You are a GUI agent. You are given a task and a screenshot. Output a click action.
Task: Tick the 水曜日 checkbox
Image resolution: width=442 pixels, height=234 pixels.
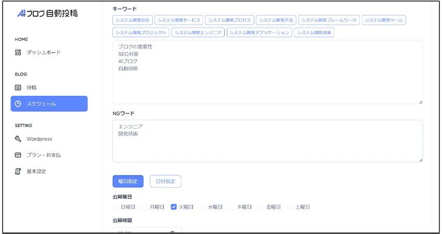click(203, 207)
